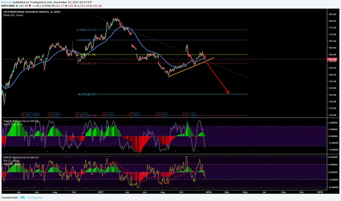
Task: Click the RSI (50, close) indicator legend
Action: click(12, 164)
